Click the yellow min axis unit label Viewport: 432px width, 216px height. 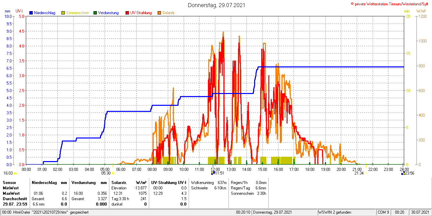point(407,11)
